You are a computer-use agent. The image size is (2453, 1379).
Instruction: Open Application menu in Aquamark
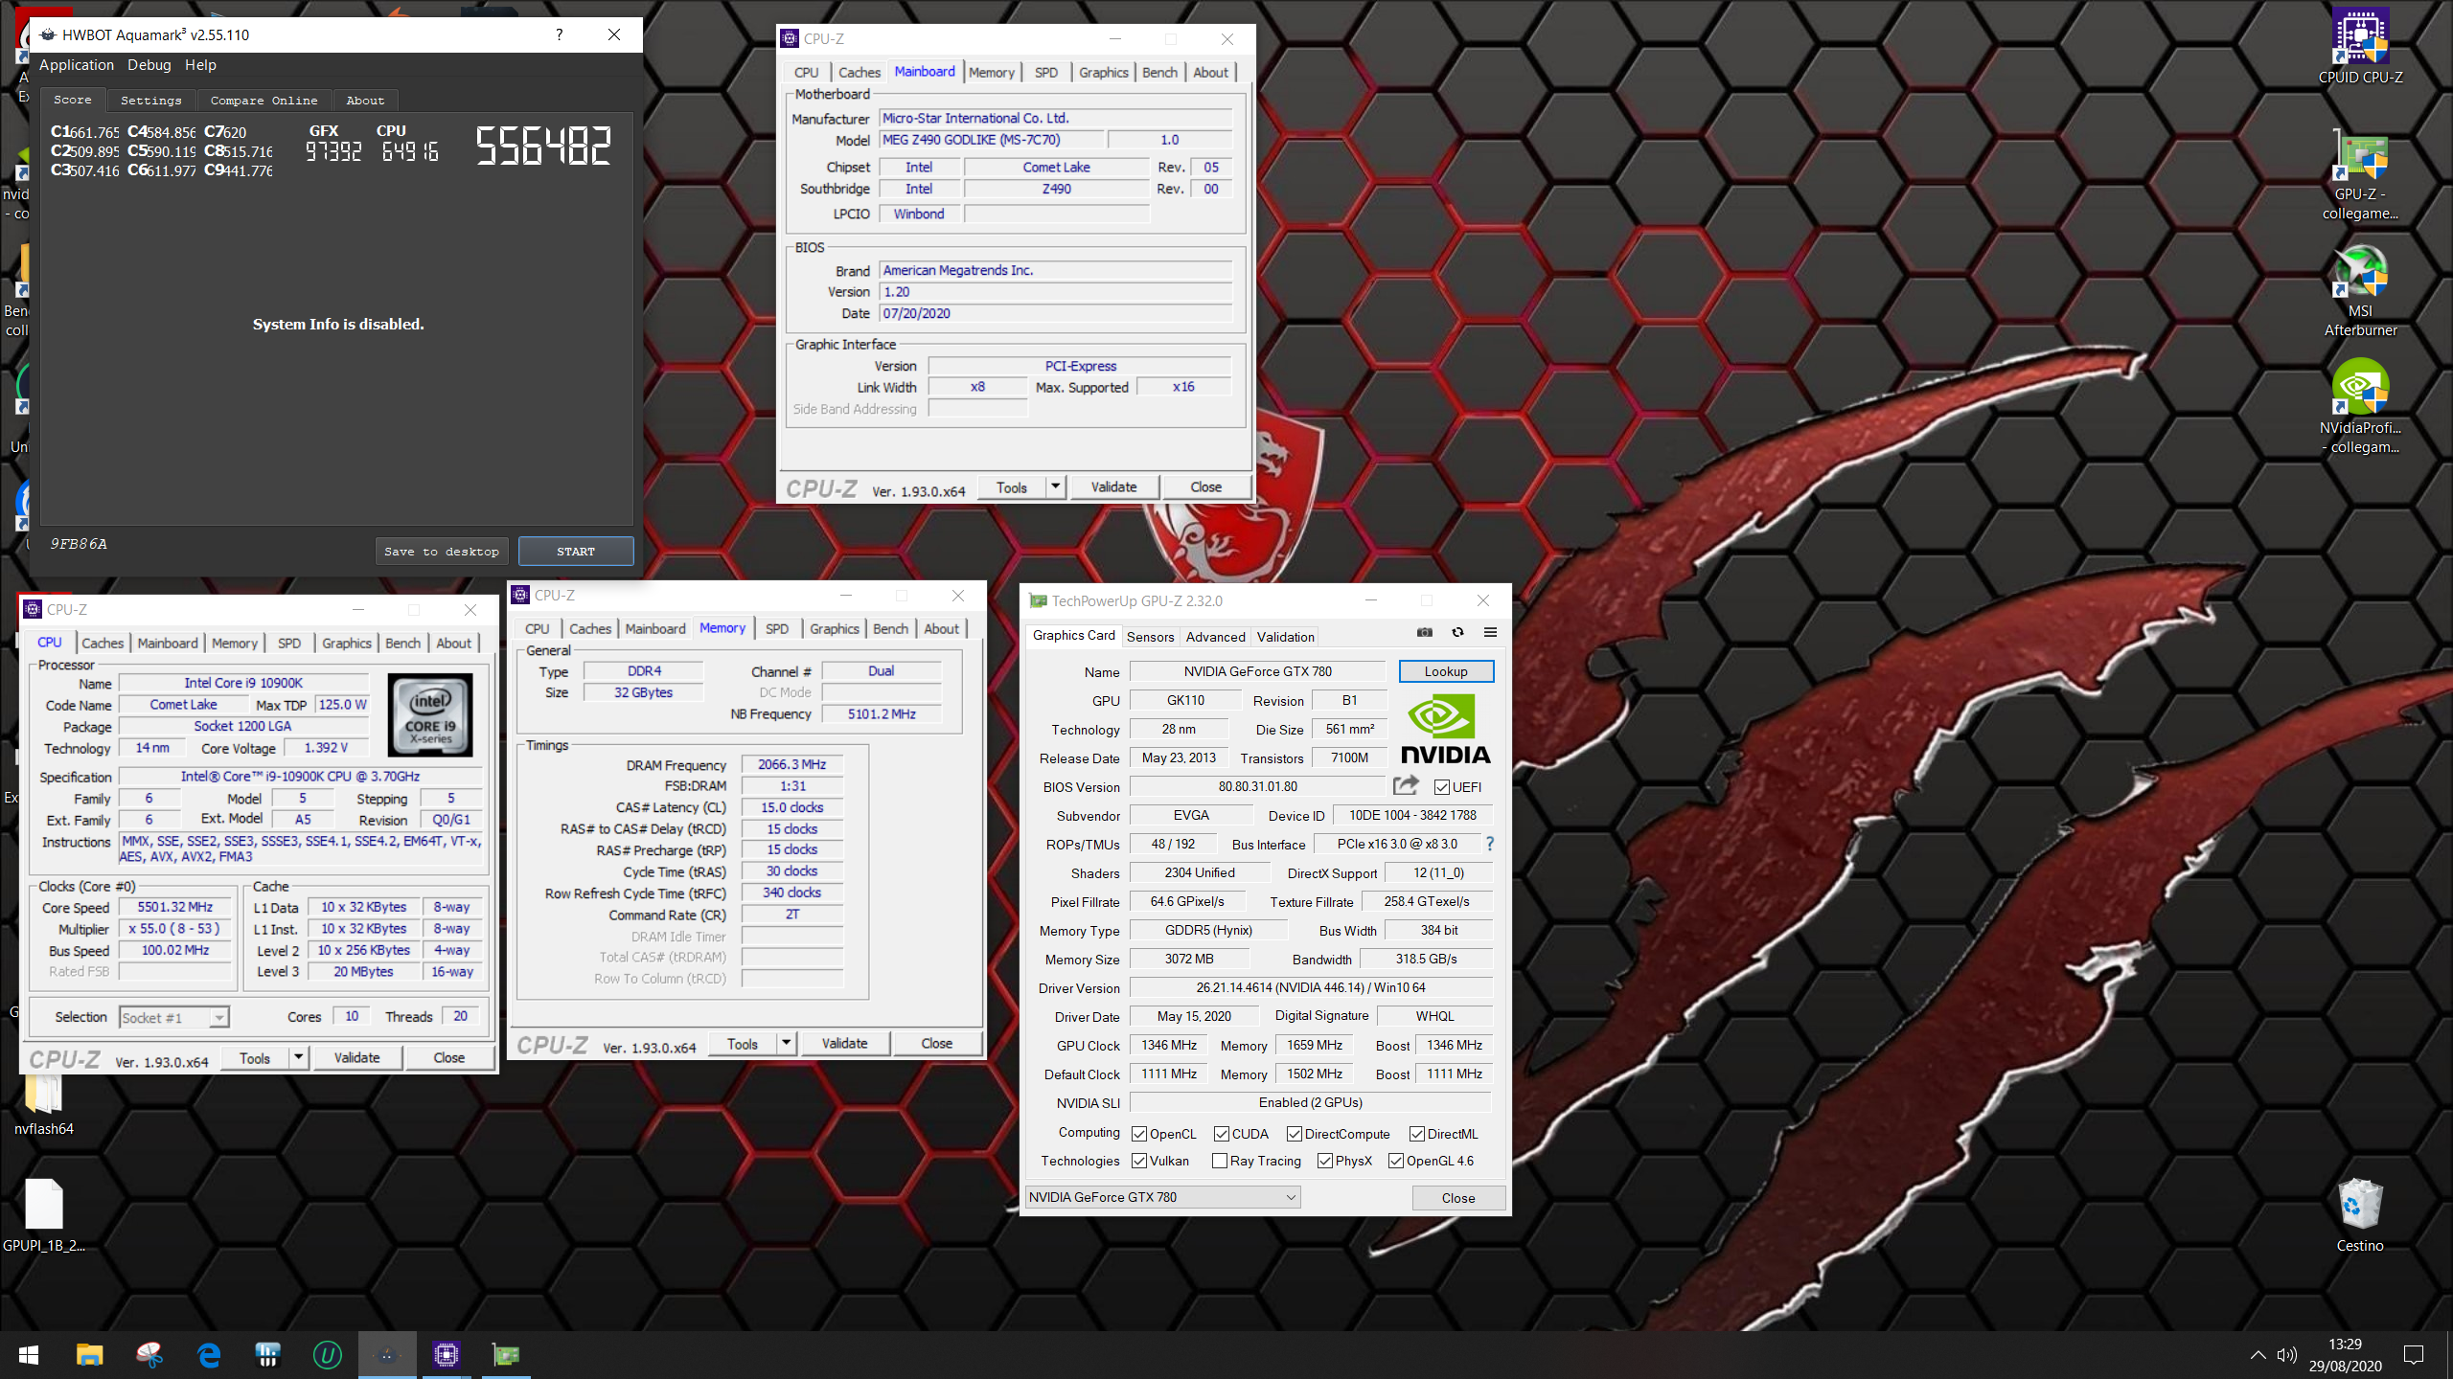[77, 65]
